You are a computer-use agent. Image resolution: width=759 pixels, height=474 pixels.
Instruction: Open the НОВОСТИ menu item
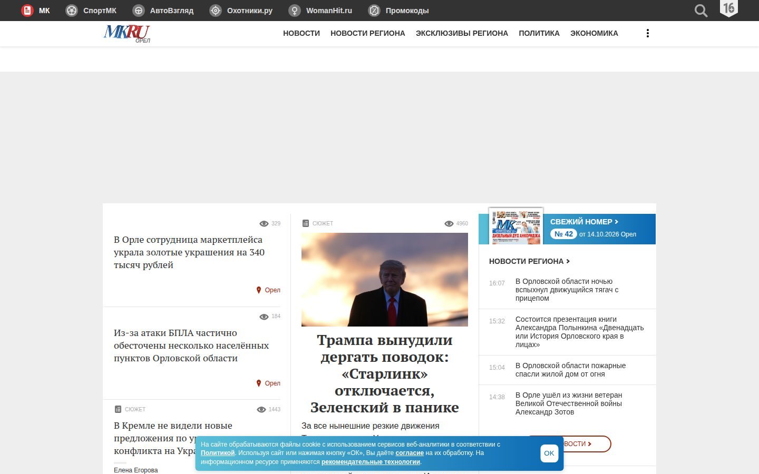point(301,33)
